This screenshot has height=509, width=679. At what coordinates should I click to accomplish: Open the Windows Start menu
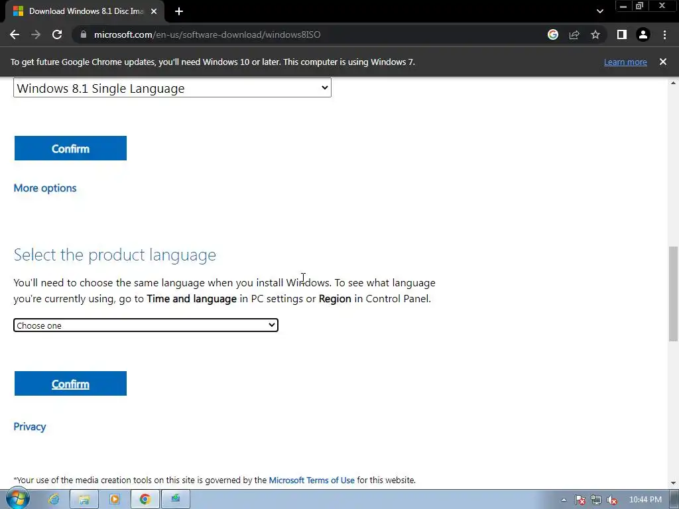(x=18, y=499)
